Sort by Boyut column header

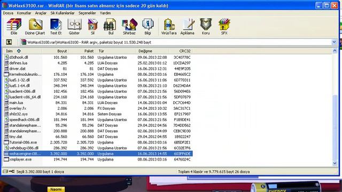(x=56, y=51)
